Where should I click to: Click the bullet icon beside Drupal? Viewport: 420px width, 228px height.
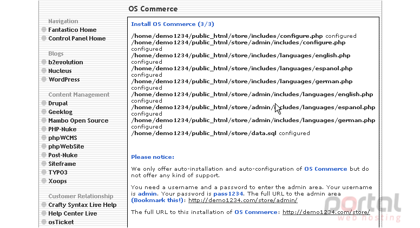(x=44, y=103)
